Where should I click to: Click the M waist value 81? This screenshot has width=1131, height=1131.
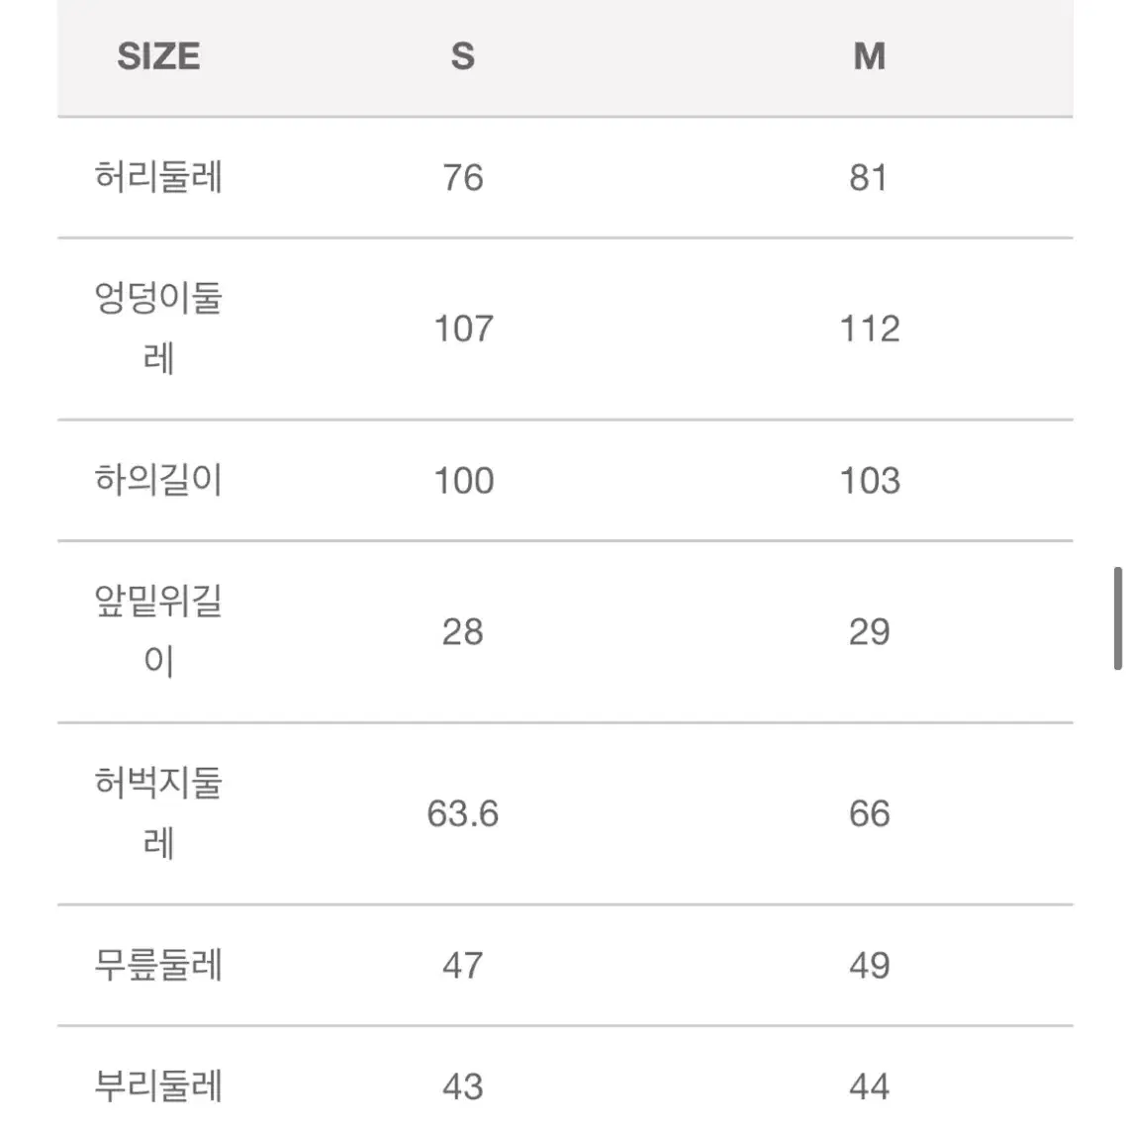tap(869, 177)
